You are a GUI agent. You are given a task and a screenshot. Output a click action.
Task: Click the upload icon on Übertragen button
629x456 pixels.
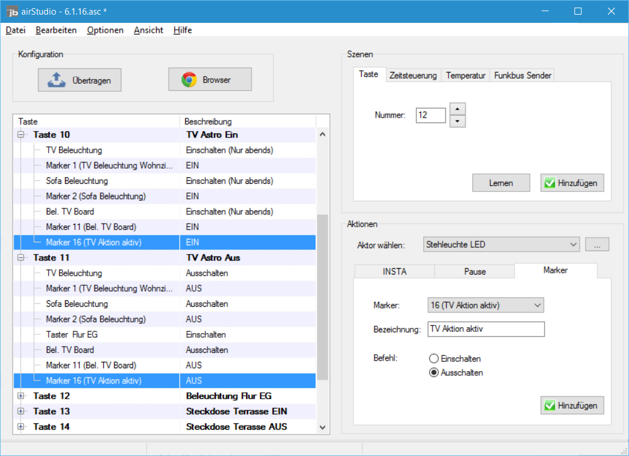click(56, 80)
